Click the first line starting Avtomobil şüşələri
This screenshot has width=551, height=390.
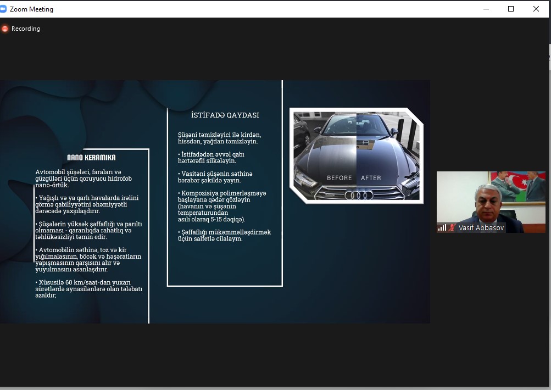[78, 172]
